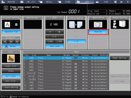Select Full Color mode
Screen dimensions: 131x98
point(11,76)
